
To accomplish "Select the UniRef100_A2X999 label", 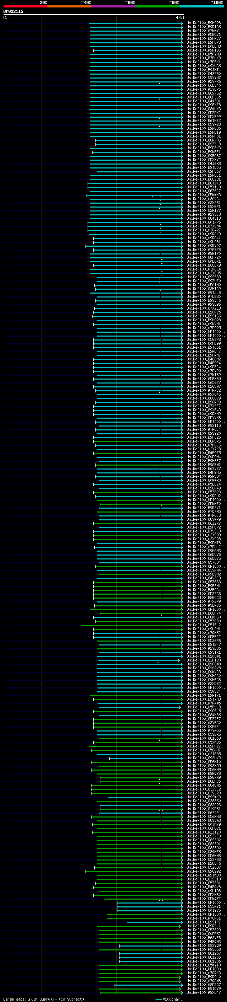I will pos(204,535).
